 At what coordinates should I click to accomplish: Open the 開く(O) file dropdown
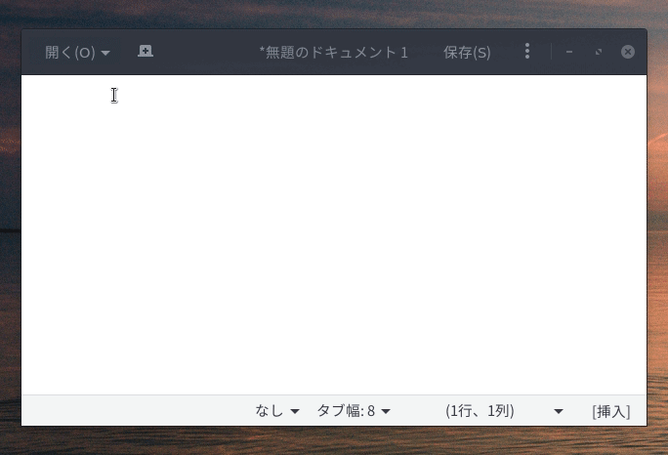[77, 53]
